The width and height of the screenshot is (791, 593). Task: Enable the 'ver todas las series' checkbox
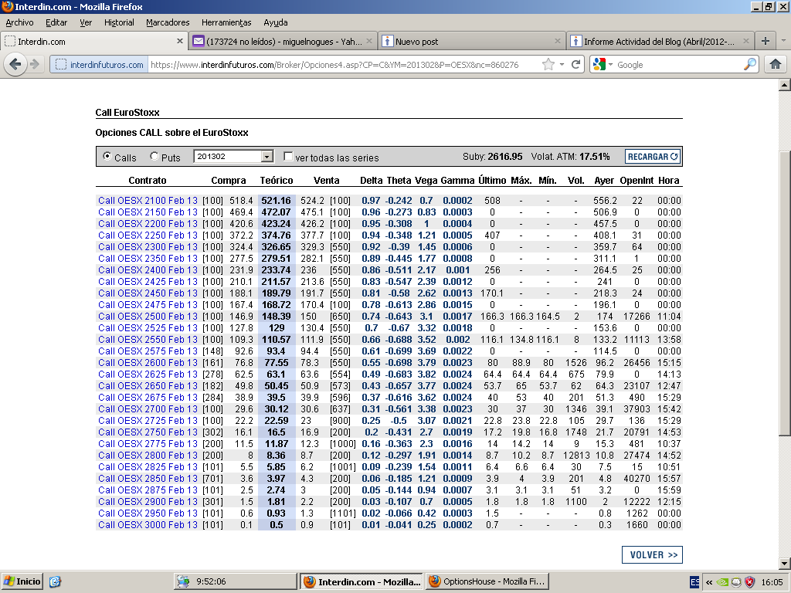(x=288, y=157)
